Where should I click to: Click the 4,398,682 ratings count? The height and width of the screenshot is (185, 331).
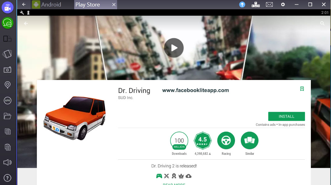(x=203, y=153)
